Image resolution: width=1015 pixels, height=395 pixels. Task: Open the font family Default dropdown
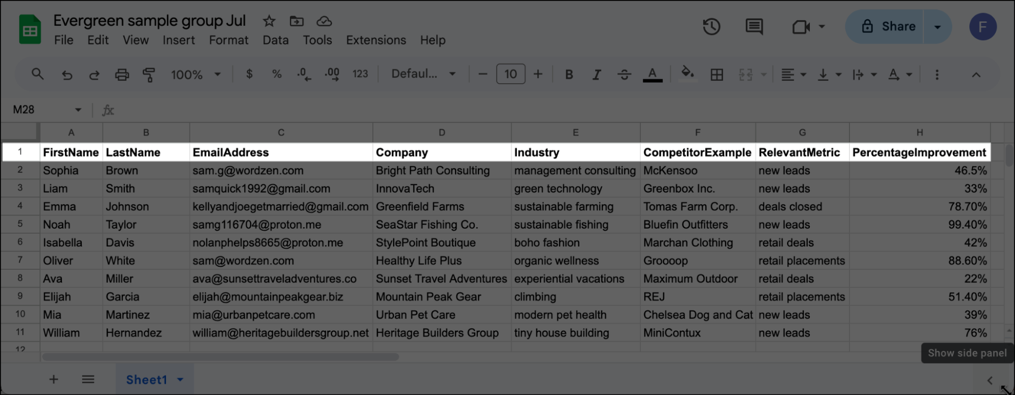pyautogui.click(x=423, y=74)
